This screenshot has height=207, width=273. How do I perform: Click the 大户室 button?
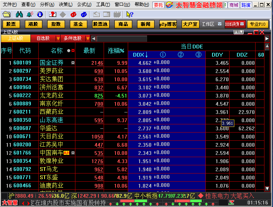pos(190,24)
